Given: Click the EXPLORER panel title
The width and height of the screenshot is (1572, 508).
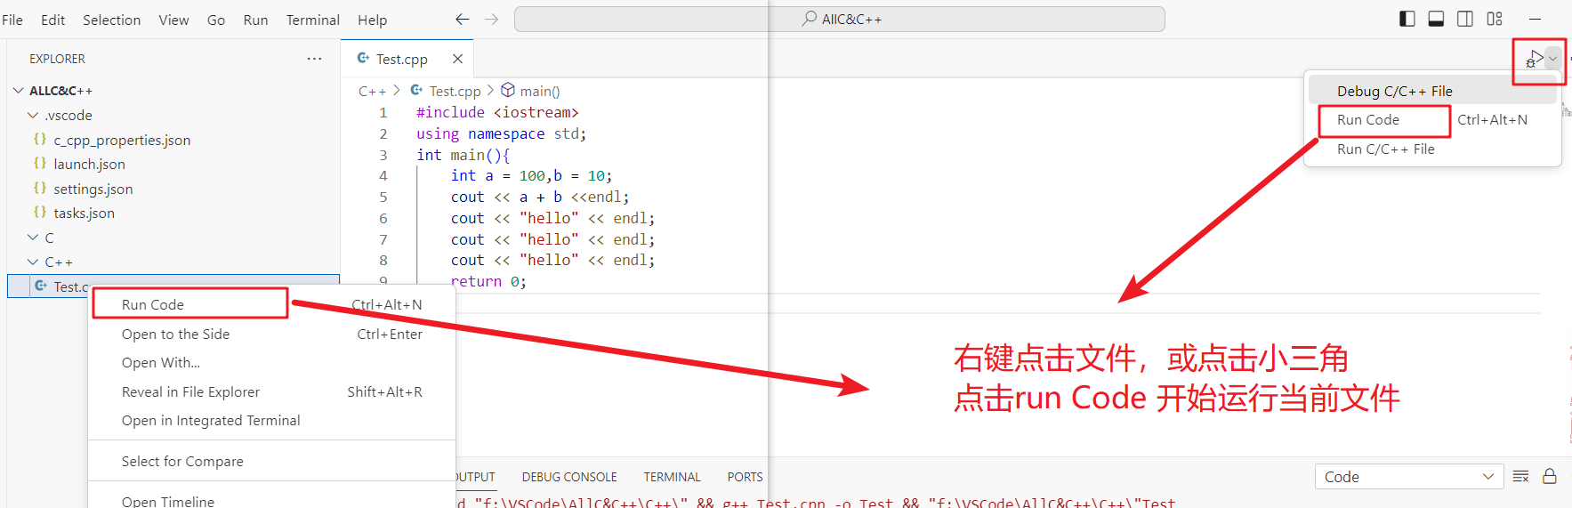Looking at the screenshot, I should [57, 59].
